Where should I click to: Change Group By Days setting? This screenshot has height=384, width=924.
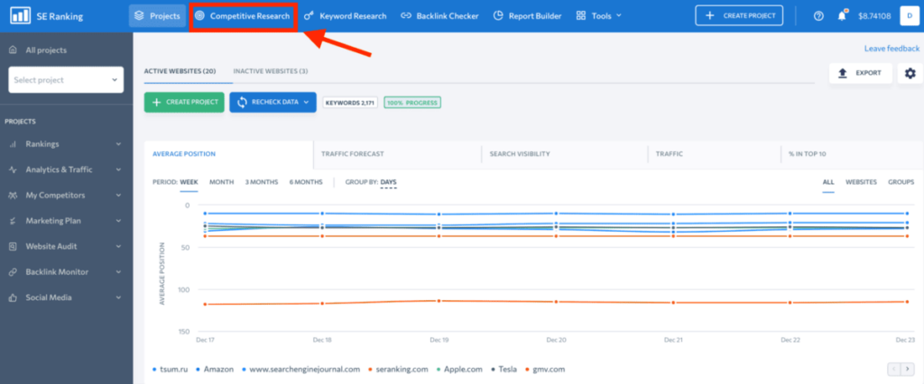click(388, 183)
